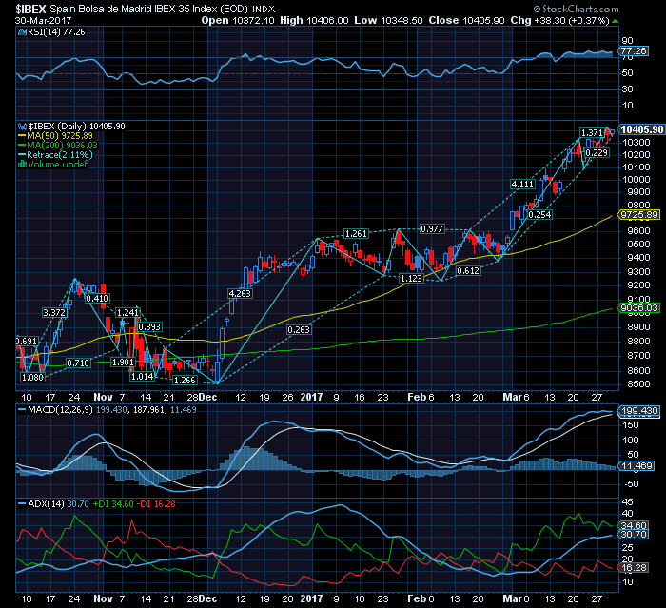Click the 4.263 retrace label
The image size is (666, 608).
pos(240,294)
